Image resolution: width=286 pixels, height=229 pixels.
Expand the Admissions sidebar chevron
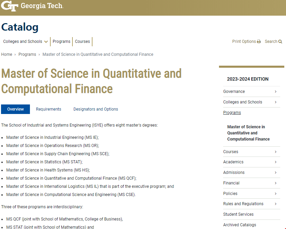(275, 173)
